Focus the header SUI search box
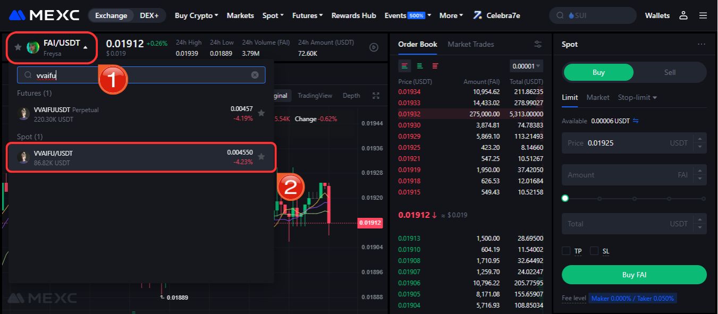Image resolution: width=718 pixels, height=314 pixels. 593,15
